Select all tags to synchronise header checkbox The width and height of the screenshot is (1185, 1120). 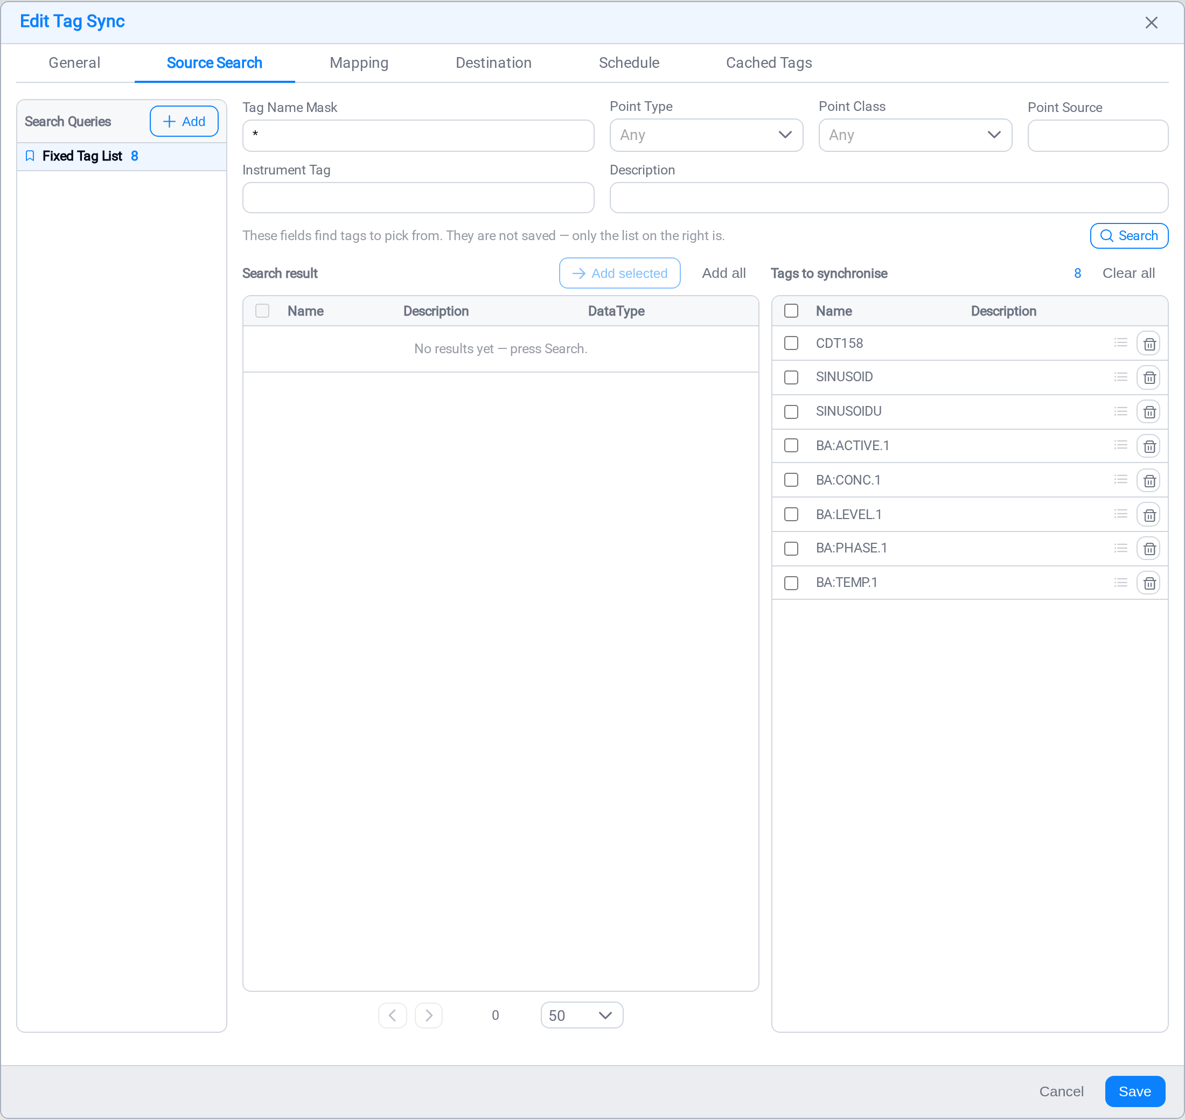791,311
